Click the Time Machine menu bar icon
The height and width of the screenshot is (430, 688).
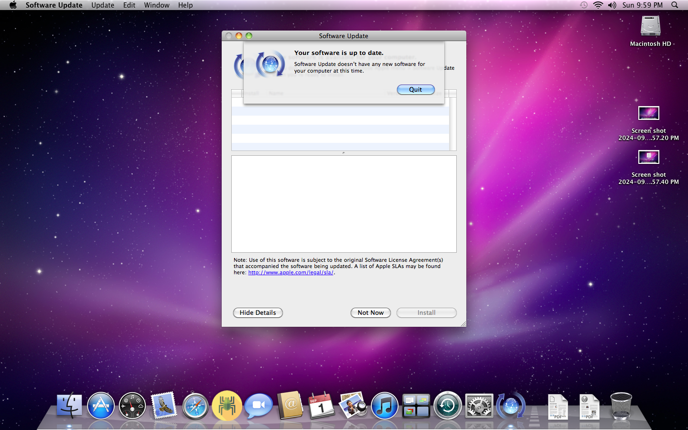(x=584, y=5)
